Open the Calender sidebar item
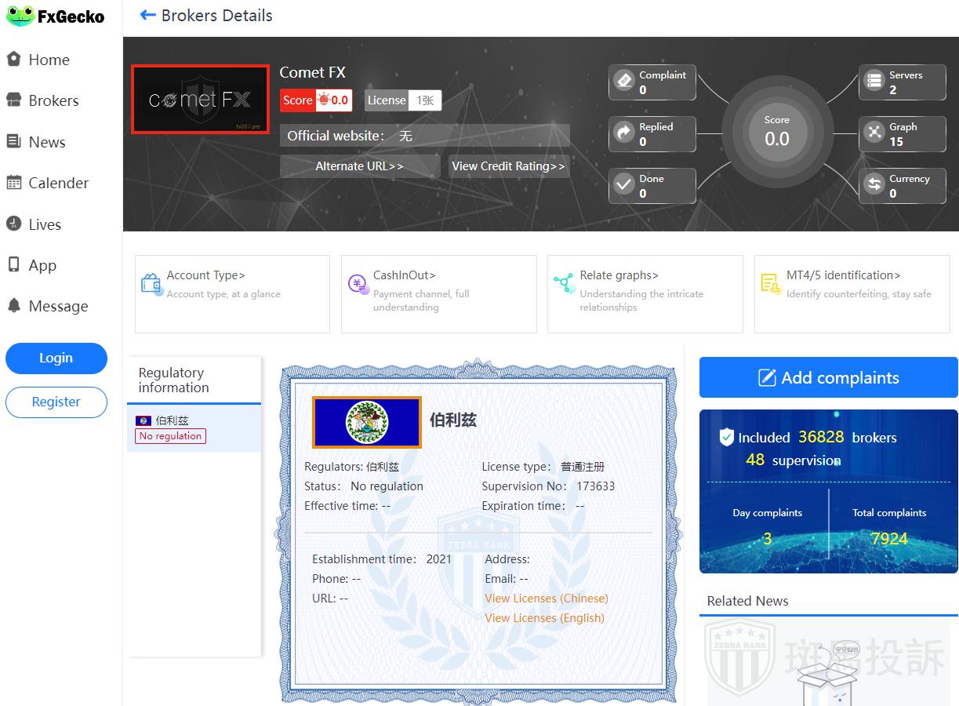The height and width of the screenshot is (706, 959). [58, 183]
